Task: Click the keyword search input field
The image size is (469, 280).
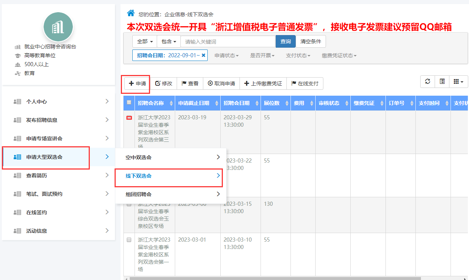Action: coord(228,41)
